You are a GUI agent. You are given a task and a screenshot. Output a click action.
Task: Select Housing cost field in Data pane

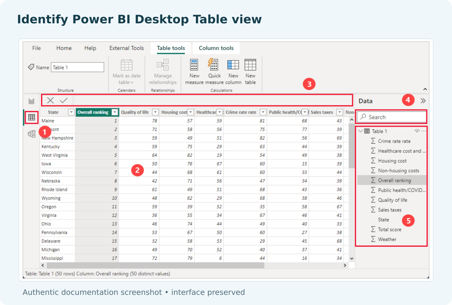click(x=392, y=161)
